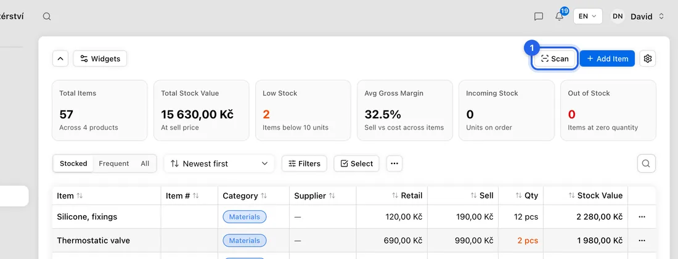Screen dimensions: 678x259
Task: Click the Silicone, fixings item name
Action: (87, 216)
